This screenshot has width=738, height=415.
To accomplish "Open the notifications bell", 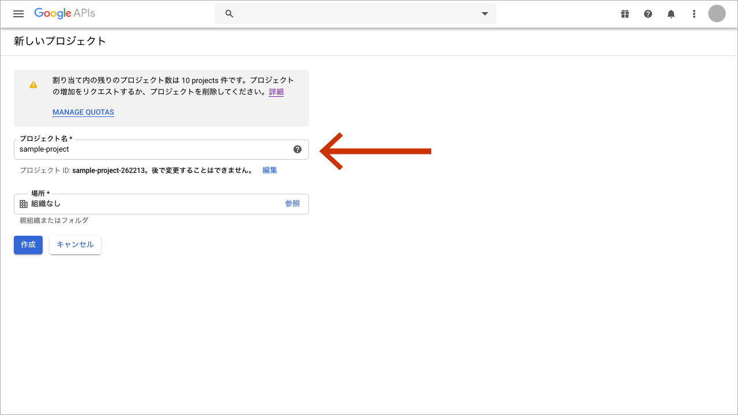I will (x=671, y=14).
